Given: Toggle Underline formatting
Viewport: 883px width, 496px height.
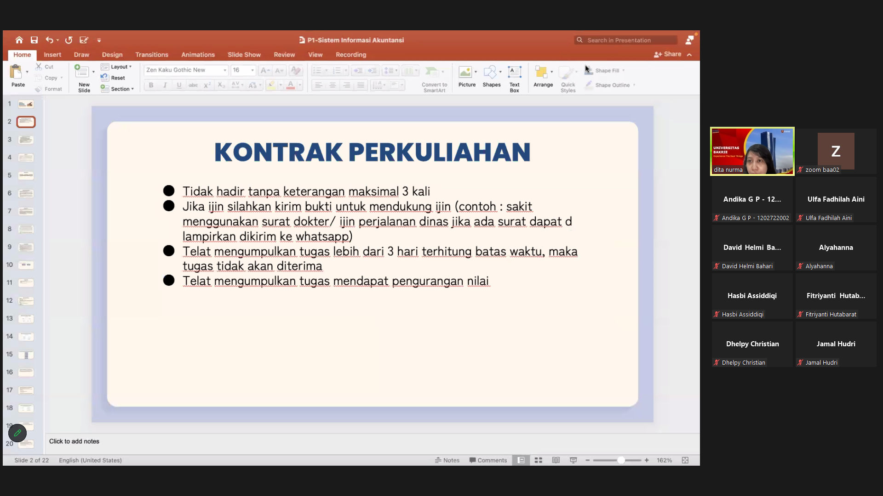Looking at the screenshot, I should coord(179,85).
